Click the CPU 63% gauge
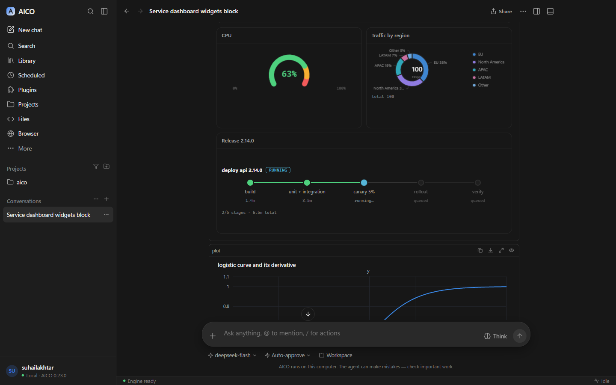The height and width of the screenshot is (385, 616). pos(289,71)
